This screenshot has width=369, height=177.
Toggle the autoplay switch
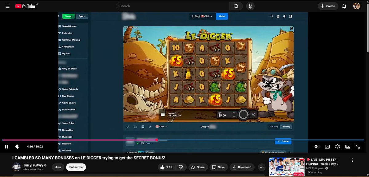[x=318, y=147]
